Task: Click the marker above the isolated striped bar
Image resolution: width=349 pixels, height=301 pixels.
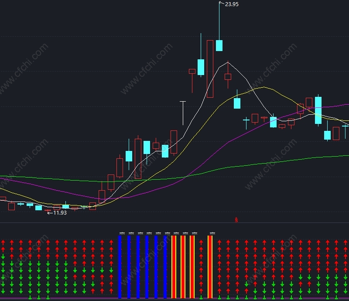Action: coord(212,233)
